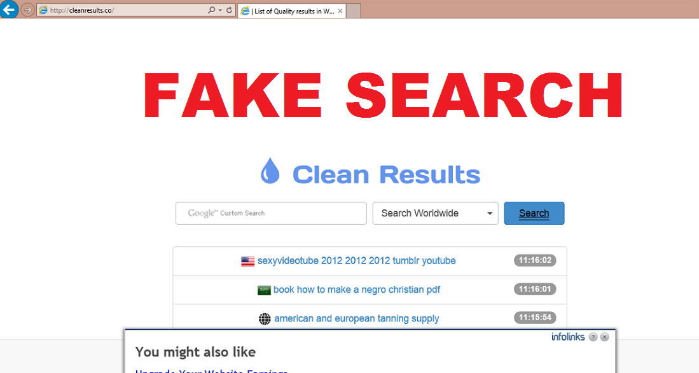Screen dimensions: 699x373
Task: Refresh the page with reload icon
Action: coord(229,10)
